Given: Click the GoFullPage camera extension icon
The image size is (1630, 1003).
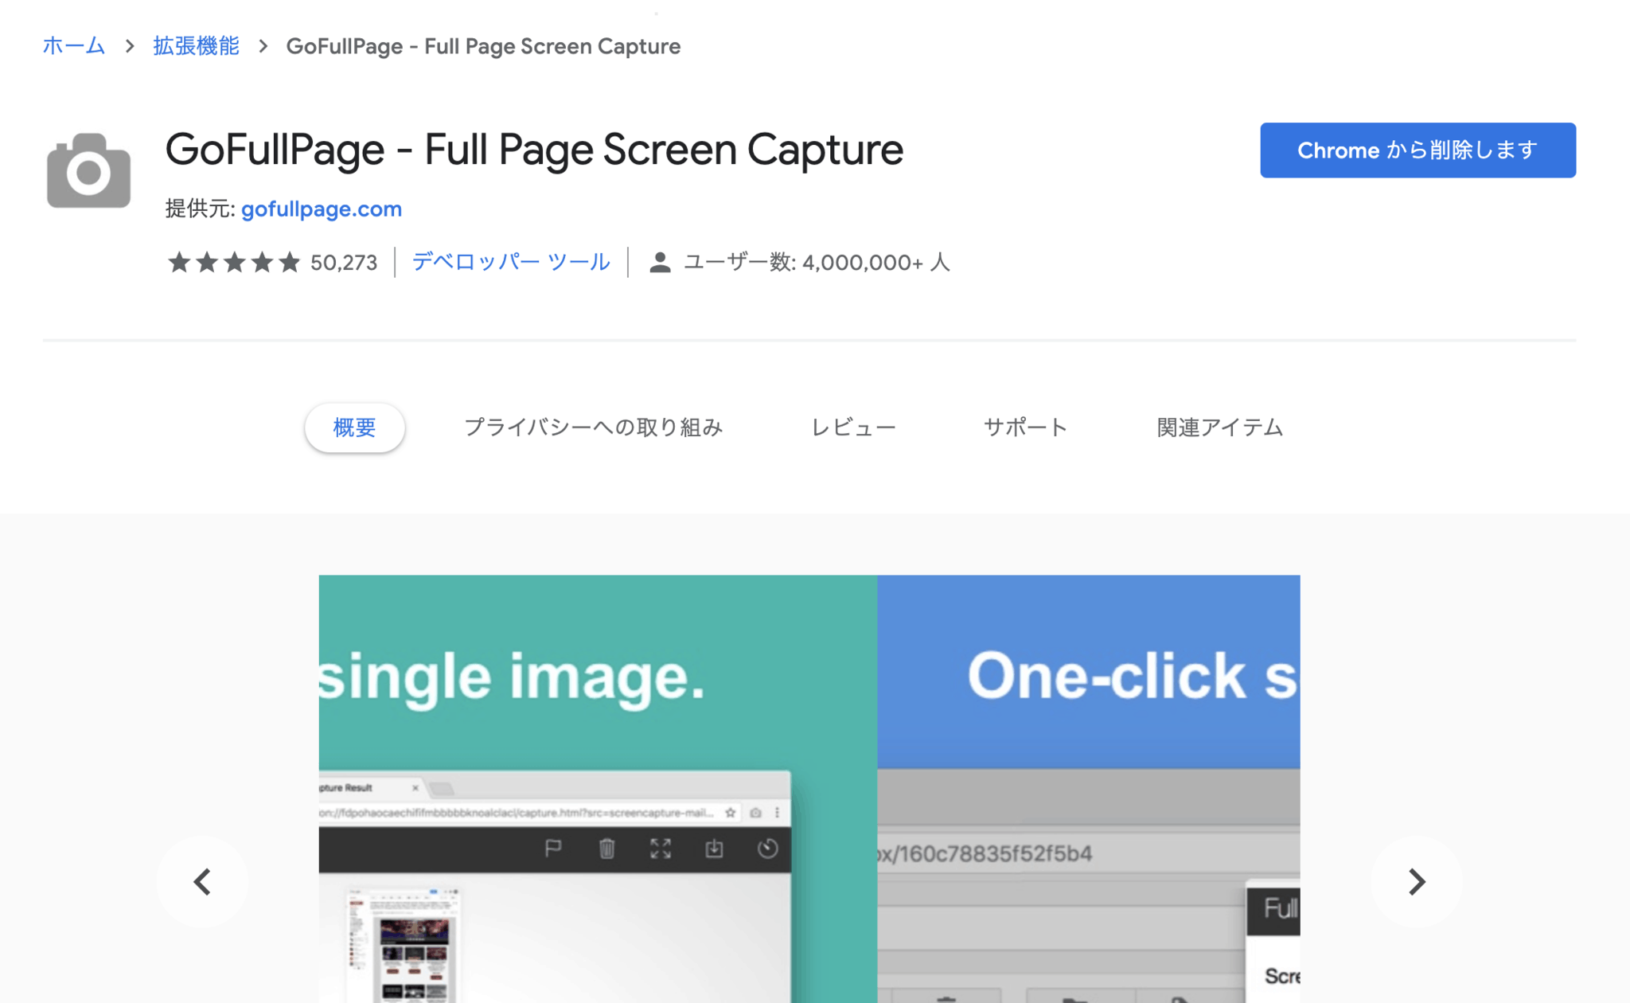Looking at the screenshot, I should pyautogui.click(x=88, y=170).
